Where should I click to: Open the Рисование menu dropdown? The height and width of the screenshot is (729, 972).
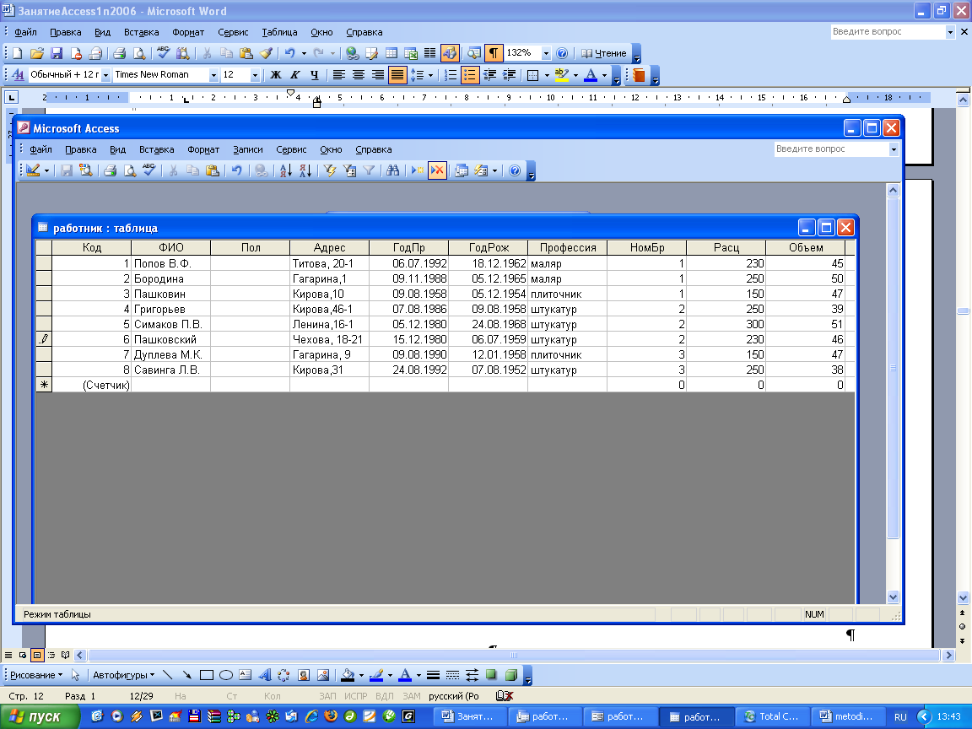click(x=36, y=675)
